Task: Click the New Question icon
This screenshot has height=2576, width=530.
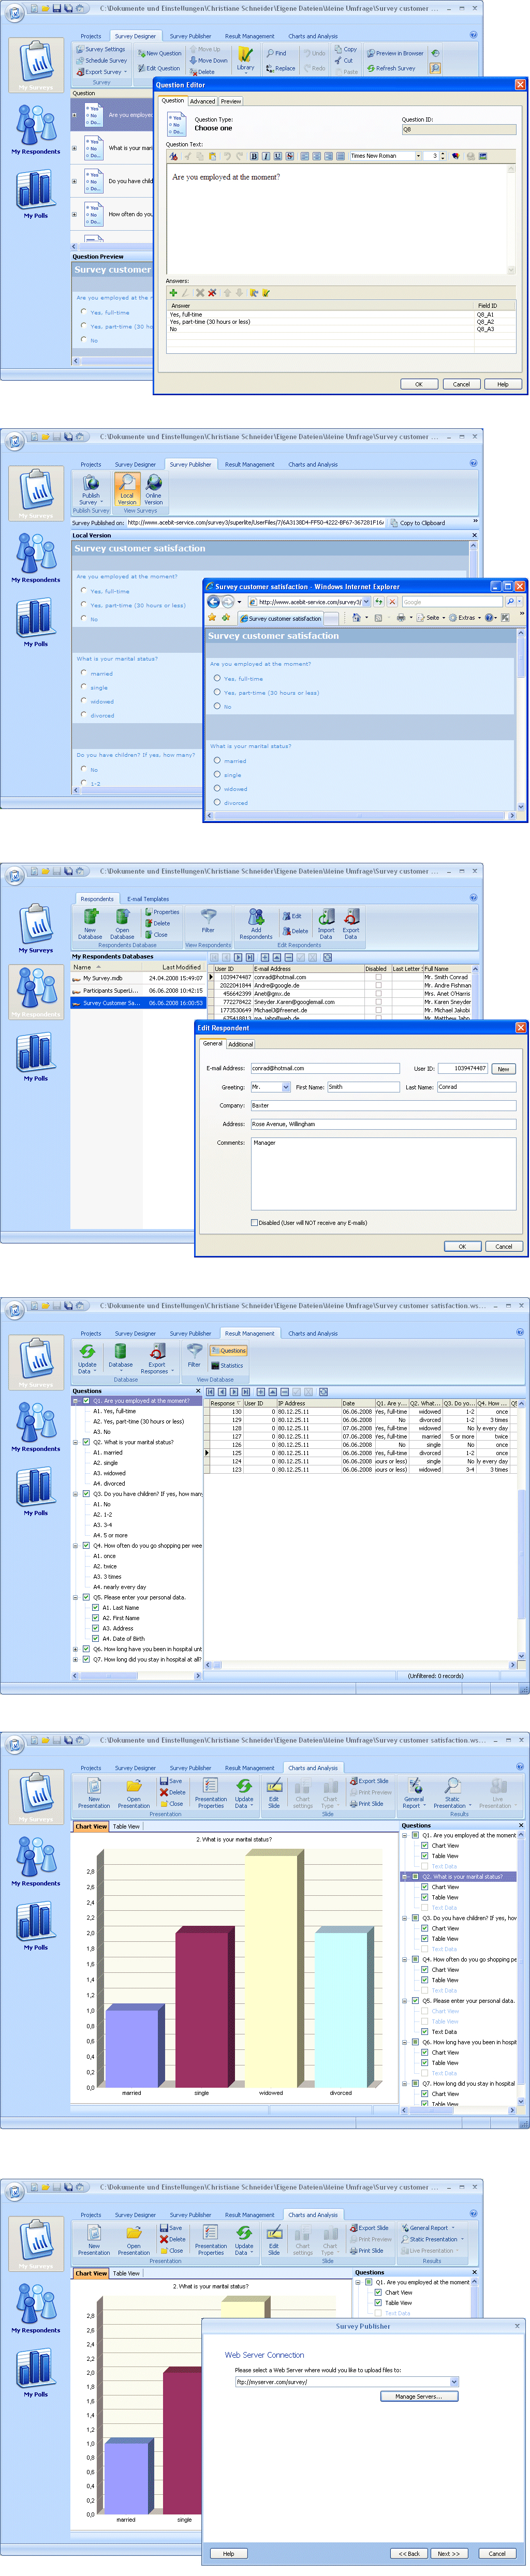Action: 141,53
